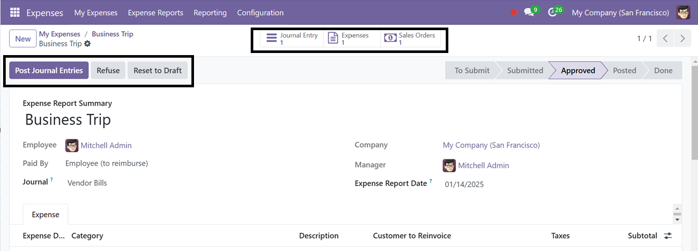Go to next record arrow
The width and height of the screenshot is (698, 251).
(x=682, y=38)
